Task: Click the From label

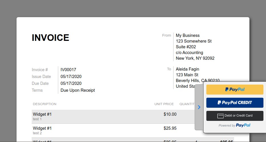Action: (167, 35)
